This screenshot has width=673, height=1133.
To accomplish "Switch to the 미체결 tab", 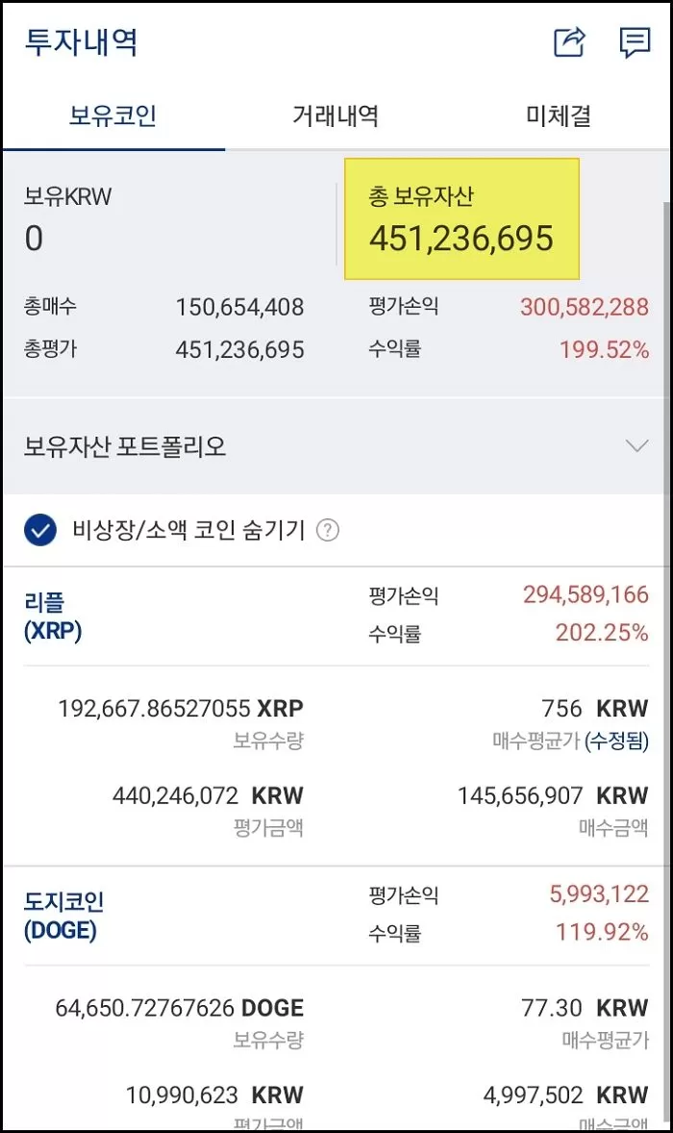I will click(560, 113).
